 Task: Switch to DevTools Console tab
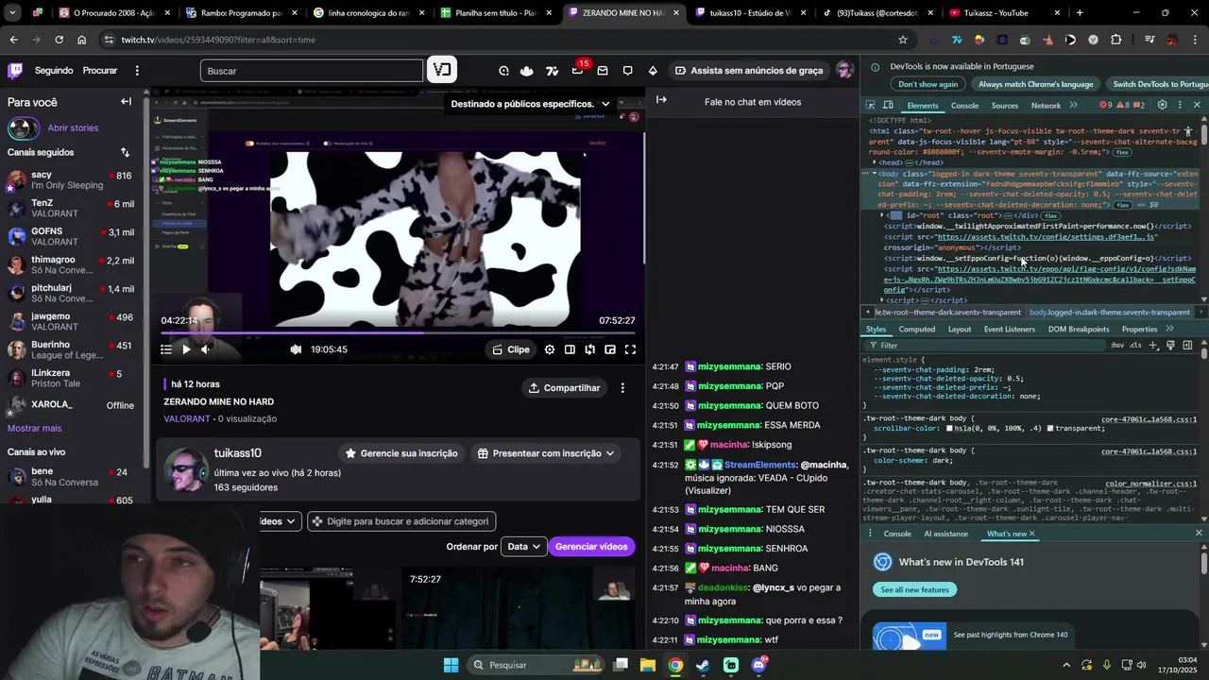click(964, 106)
